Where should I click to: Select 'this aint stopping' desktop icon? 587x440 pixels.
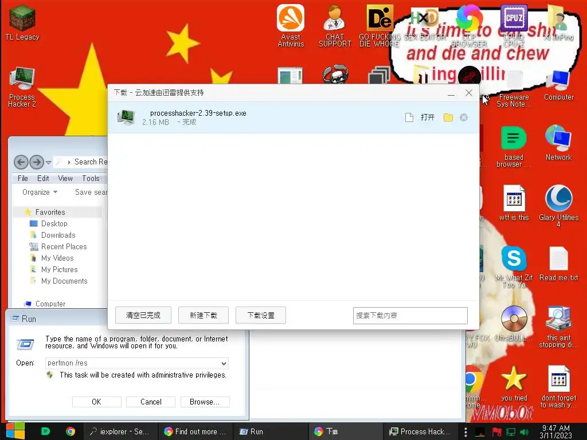pyautogui.click(x=558, y=326)
